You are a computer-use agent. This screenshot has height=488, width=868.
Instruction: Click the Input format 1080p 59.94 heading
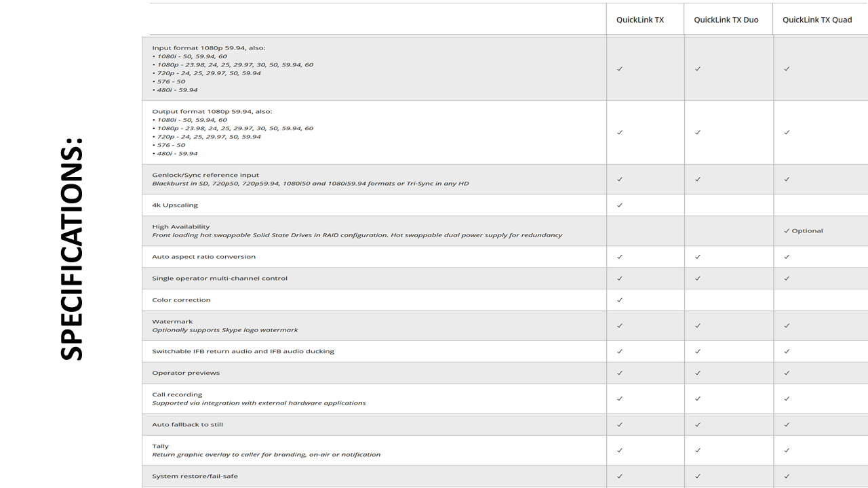[208, 48]
